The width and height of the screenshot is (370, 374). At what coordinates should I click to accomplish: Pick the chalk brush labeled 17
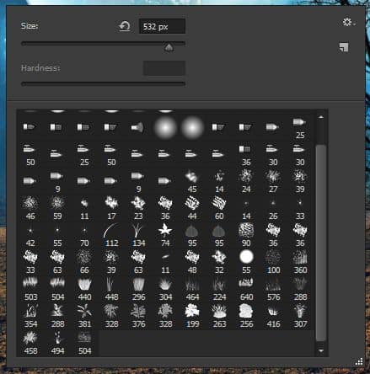111,208
